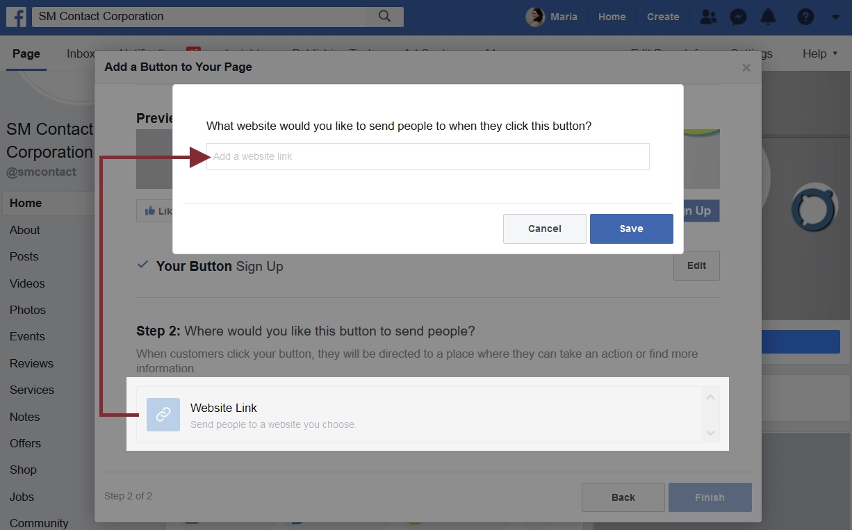Viewport: 852px width, 530px height.
Task: Go to the Page tab
Action: pos(26,53)
